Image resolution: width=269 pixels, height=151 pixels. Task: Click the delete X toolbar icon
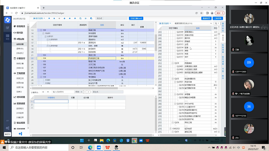(x=54, y=18)
